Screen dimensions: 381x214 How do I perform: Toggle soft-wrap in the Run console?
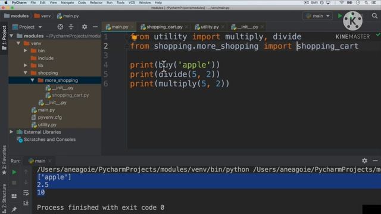26,193
